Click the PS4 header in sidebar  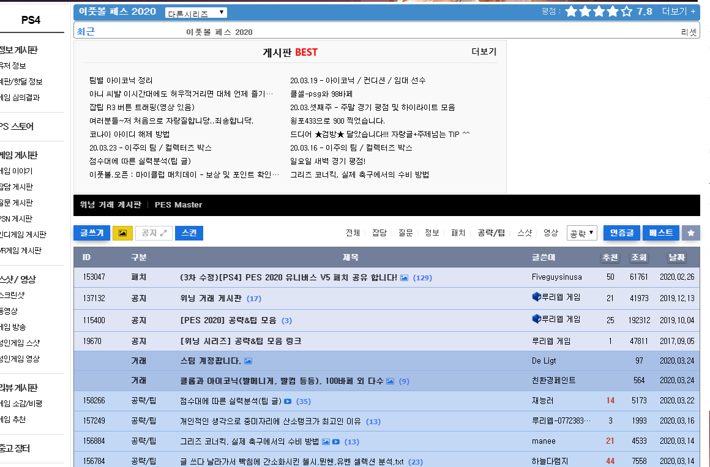tap(31, 20)
